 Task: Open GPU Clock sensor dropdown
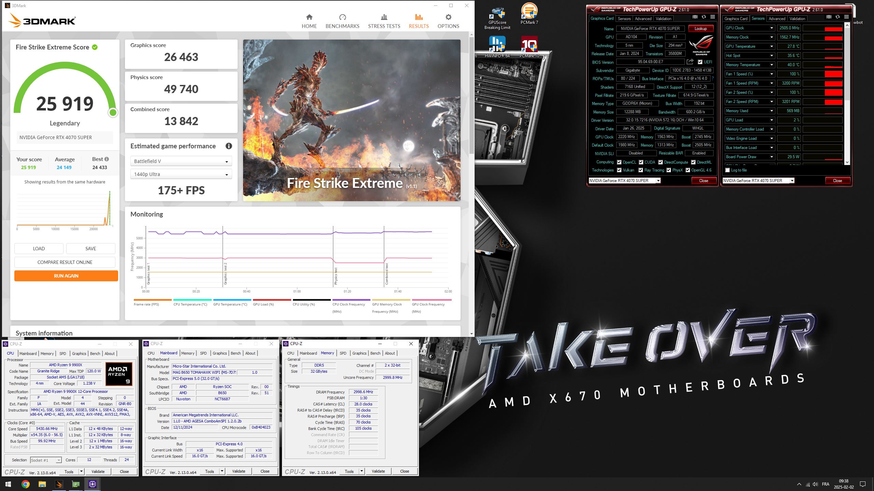pyautogui.click(x=771, y=28)
